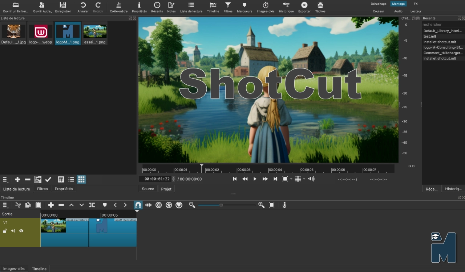Open the timeline hamburger menu

(5, 205)
